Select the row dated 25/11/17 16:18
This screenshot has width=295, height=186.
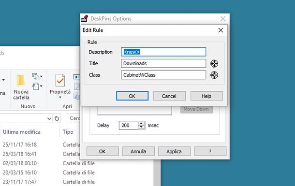pyautogui.click(x=40, y=144)
